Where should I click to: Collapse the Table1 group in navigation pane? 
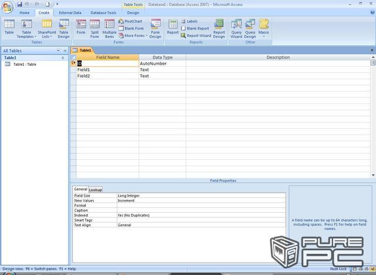[x=63, y=58]
